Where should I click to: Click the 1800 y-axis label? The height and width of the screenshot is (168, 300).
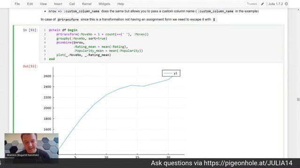(x=47, y=119)
